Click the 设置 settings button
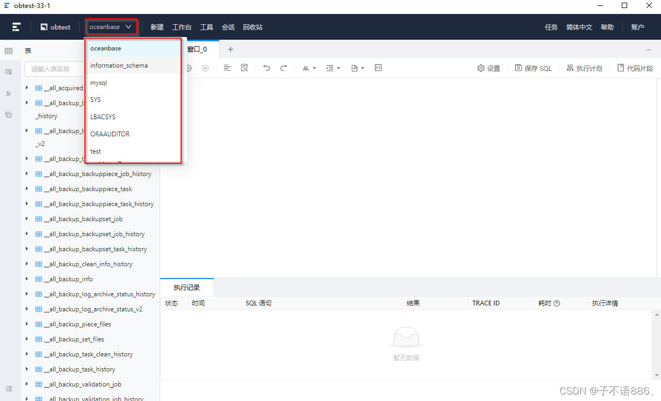 (x=489, y=68)
